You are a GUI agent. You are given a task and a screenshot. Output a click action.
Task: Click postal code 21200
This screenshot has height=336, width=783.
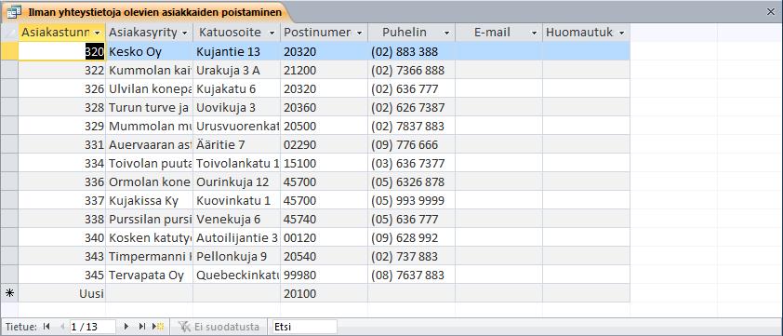point(325,70)
